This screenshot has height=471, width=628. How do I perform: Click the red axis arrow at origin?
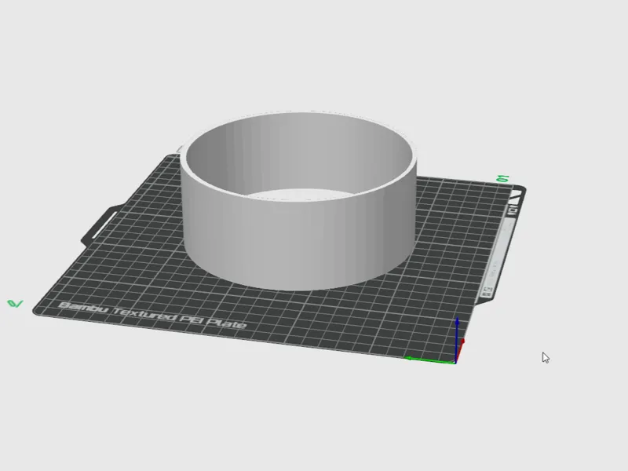460,350
